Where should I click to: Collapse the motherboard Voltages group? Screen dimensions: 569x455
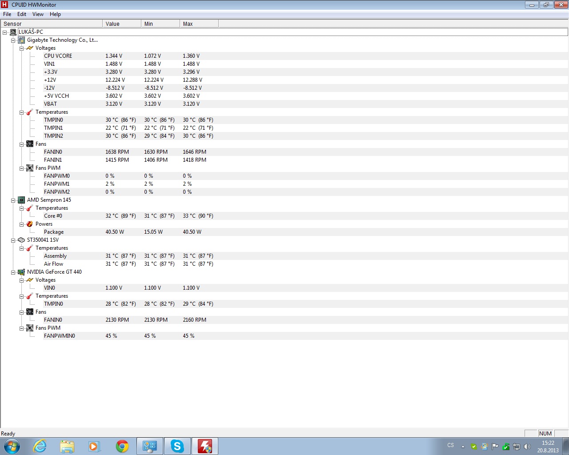(x=21, y=48)
